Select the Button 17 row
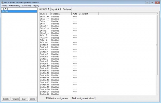161x103 pixels. (98, 82)
